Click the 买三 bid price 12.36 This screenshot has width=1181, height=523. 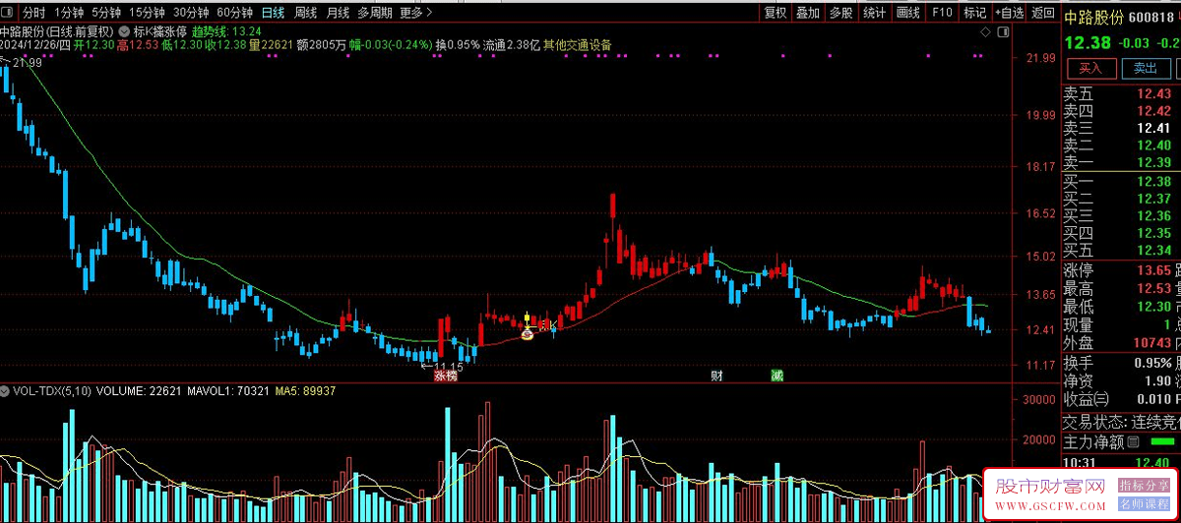pyautogui.click(x=1153, y=215)
